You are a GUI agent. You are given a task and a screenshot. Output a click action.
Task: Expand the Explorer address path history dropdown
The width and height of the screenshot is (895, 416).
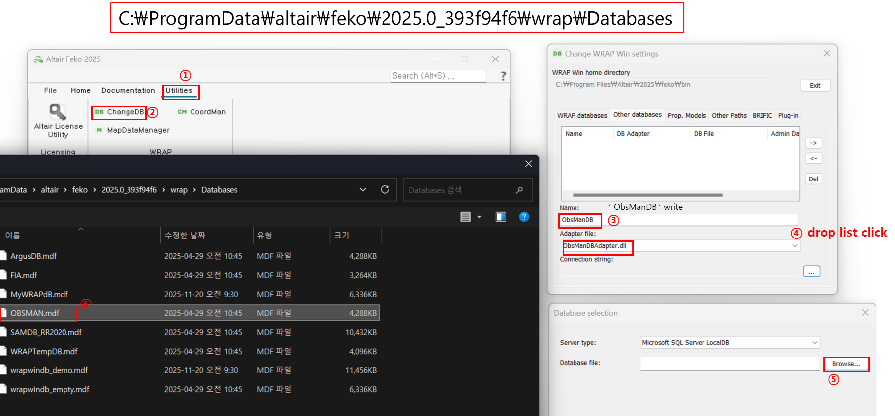363,190
